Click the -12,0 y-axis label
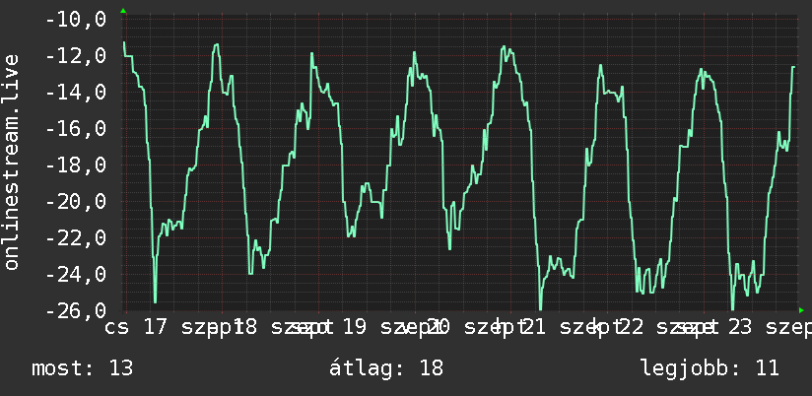This screenshot has height=396, width=812. (76, 56)
